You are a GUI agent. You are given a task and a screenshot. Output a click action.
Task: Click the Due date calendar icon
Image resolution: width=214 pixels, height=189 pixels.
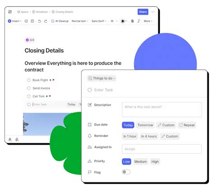tap(90, 125)
